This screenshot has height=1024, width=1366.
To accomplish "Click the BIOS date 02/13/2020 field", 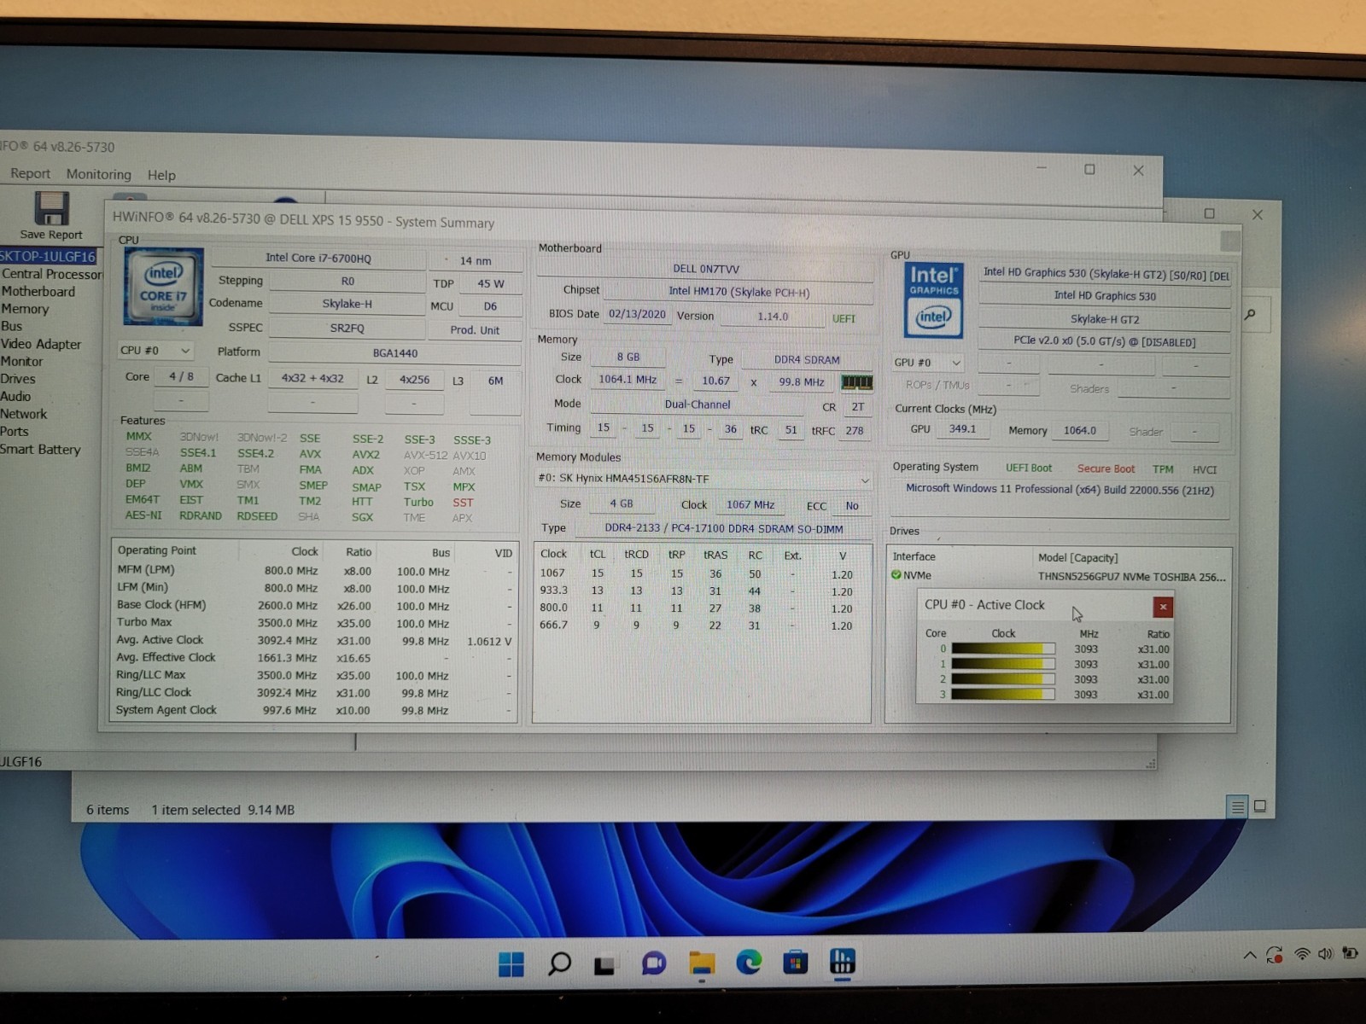I will click(x=637, y=314).
